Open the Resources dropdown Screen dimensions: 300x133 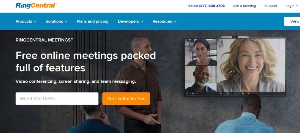point(164,21)
